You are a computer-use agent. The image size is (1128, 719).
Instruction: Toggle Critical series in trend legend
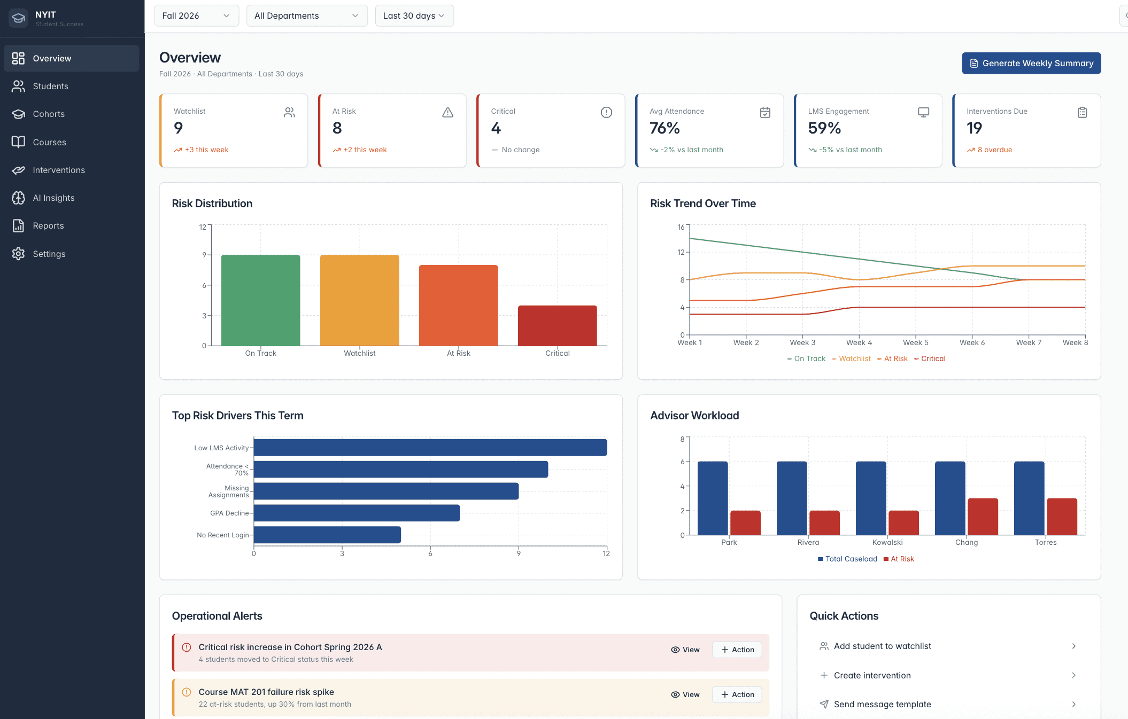(930, 358)
